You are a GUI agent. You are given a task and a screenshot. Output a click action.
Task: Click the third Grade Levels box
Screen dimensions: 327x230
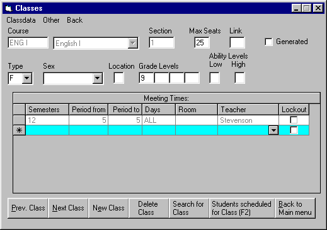pyautogui.click(x=177, y=78)
